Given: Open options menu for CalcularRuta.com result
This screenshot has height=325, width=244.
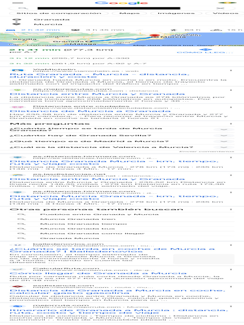Looking at the screenshot, I should click(231, 269).
